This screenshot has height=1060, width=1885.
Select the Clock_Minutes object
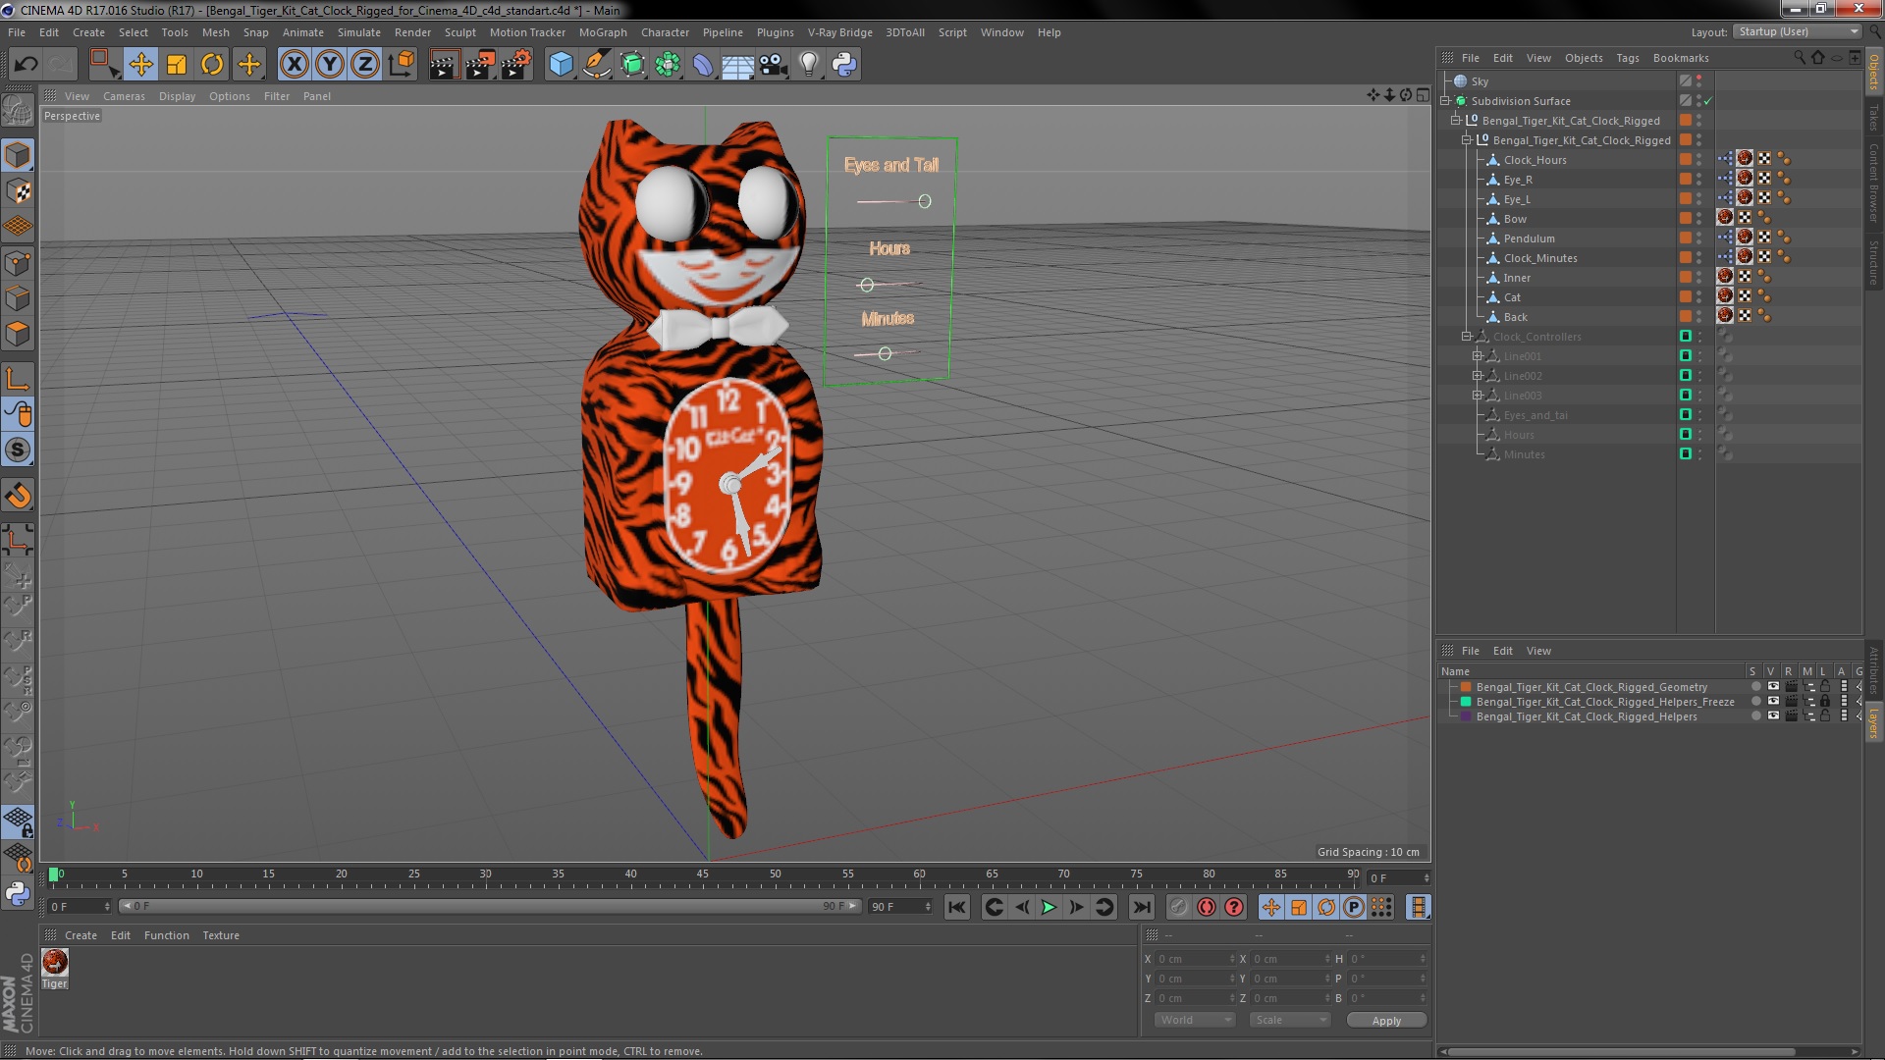point(1540,258)
